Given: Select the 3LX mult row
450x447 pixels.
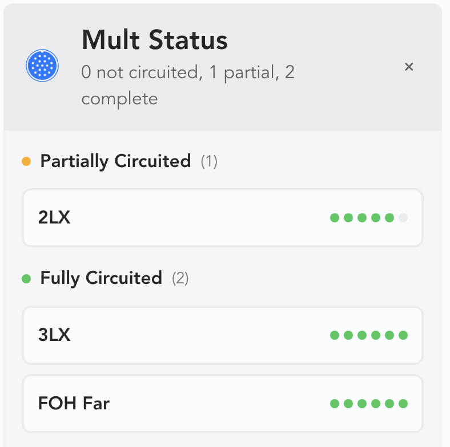Looking at the screenshot, I should pos(223,335).
